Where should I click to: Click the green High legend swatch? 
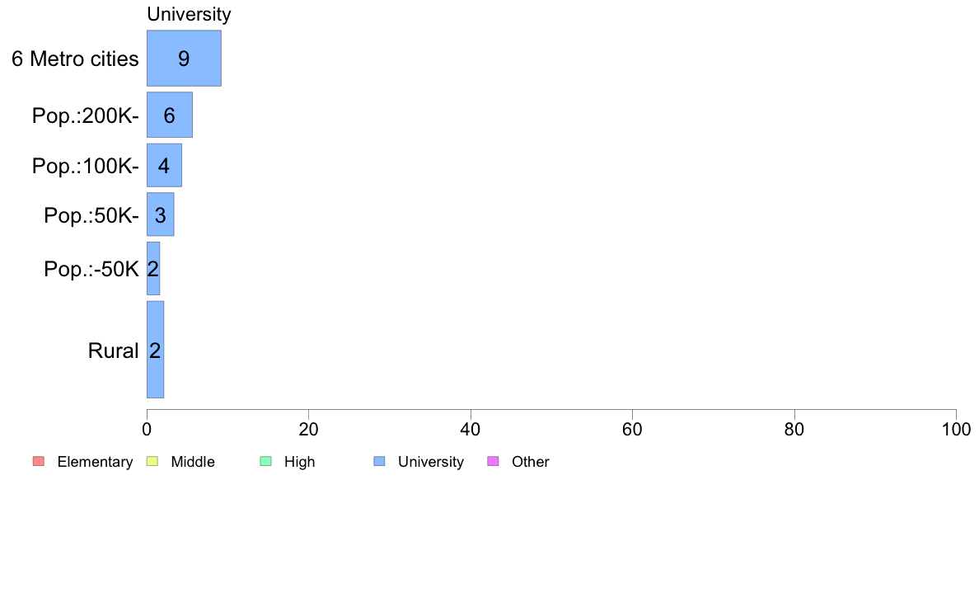click(266, 461)
